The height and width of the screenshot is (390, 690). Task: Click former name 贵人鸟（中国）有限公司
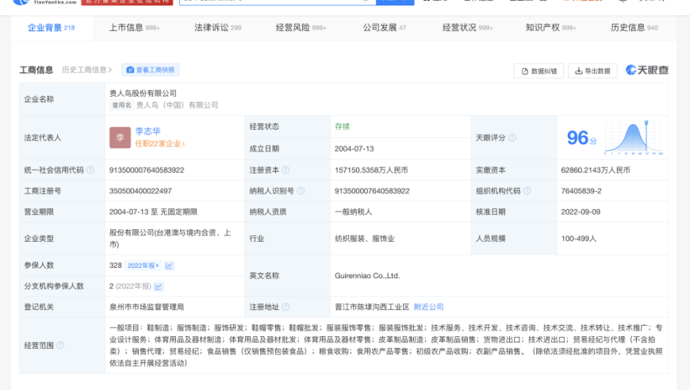[x=177, y=105]
